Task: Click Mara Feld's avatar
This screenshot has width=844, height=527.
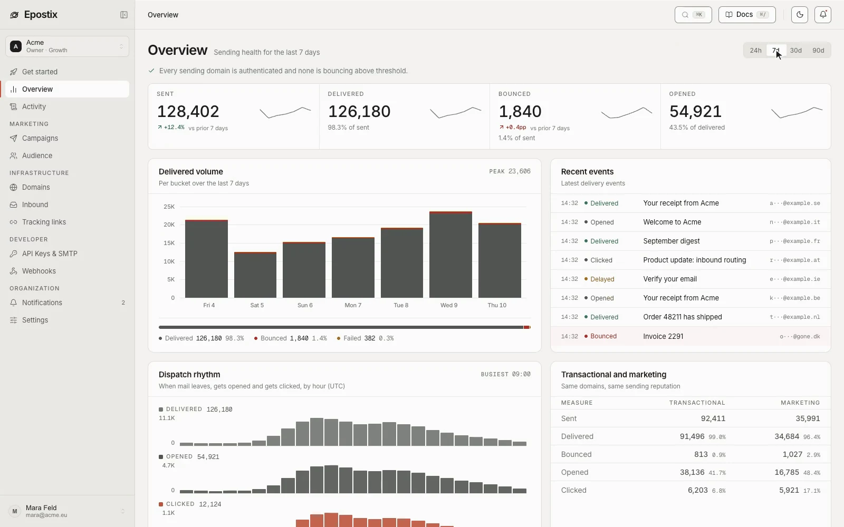Action: [15, 511]
